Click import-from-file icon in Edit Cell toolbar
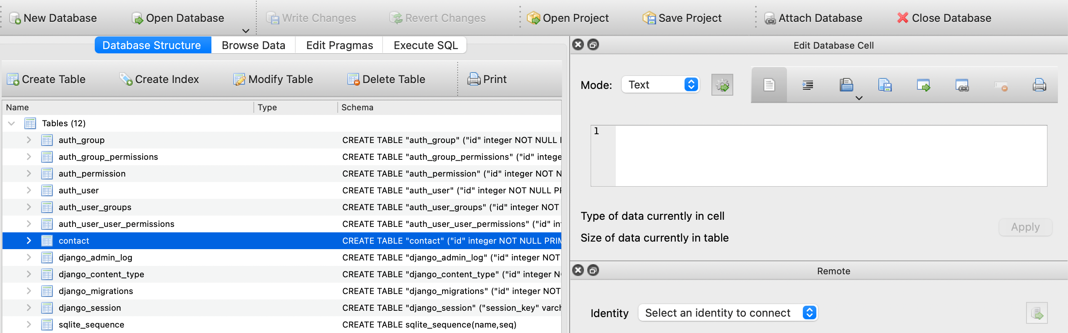This screenshot has height=333, width=1068. click(x=847, y=85)
